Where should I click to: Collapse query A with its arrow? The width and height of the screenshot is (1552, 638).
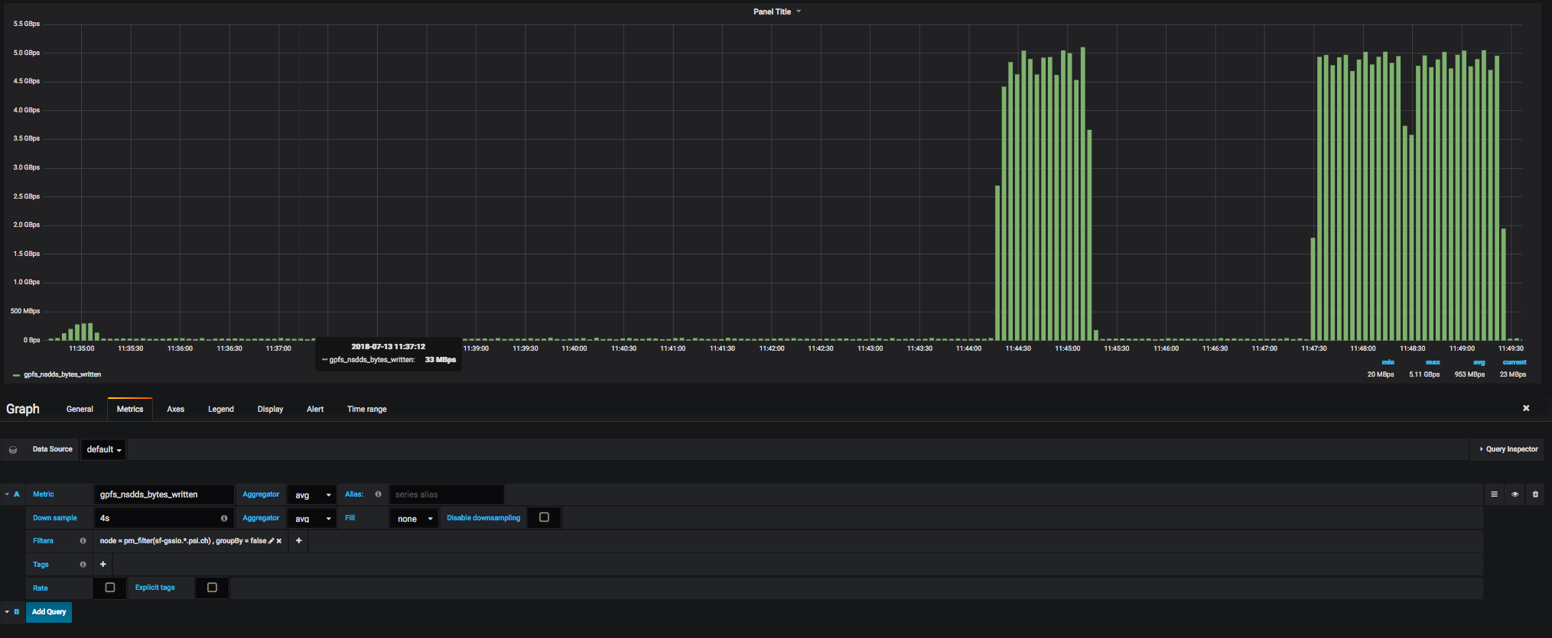tap(7, 494)
